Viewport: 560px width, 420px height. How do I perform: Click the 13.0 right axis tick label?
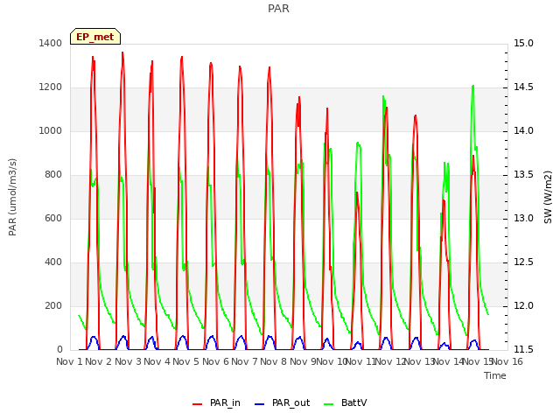pyautogui.click(x=523, y=218)
